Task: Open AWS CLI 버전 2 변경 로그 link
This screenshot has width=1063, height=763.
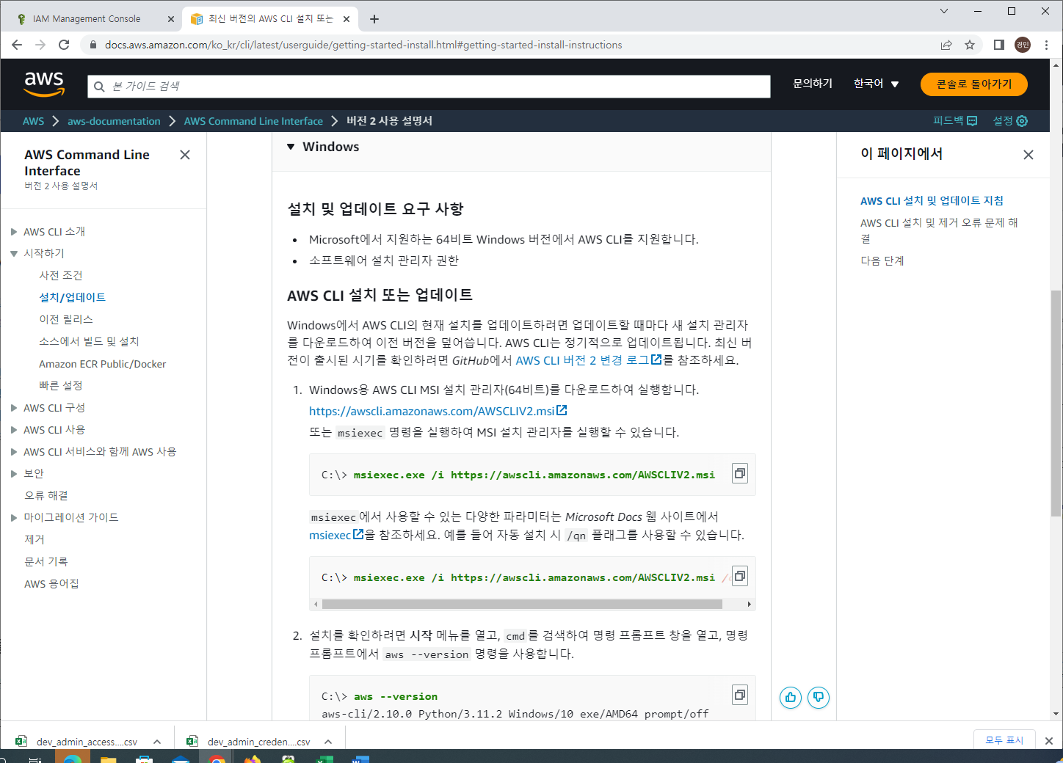Action: point(589,360)
